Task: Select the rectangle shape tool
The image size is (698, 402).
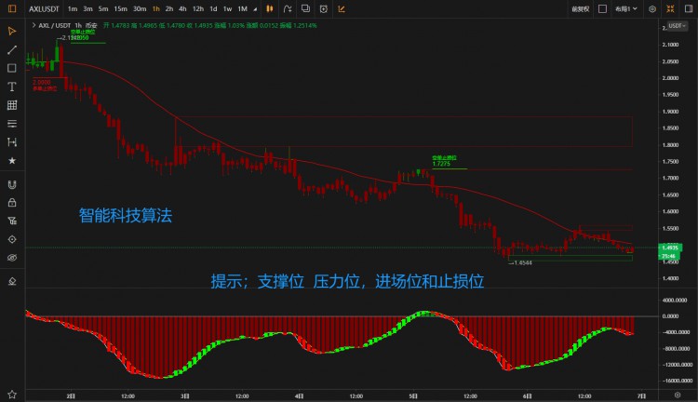Action: 12,68
